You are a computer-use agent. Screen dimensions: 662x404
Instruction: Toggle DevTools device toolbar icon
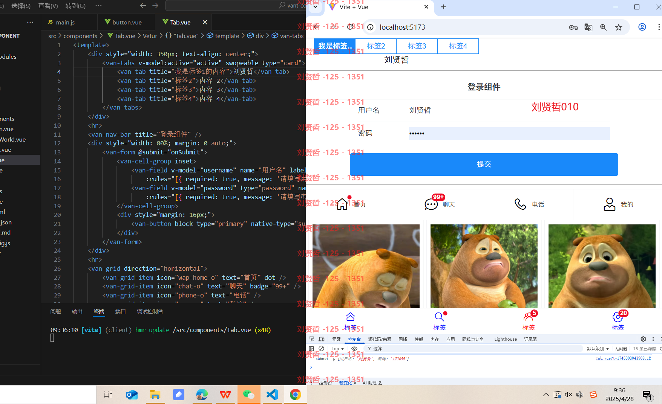point(321,339)
